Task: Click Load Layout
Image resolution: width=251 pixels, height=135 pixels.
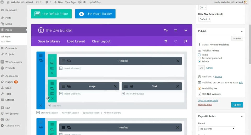Action: click(x=76, y=41)
